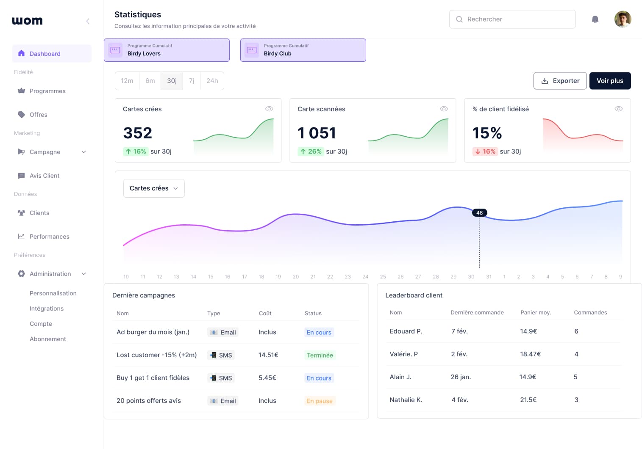Toggle visibility of Cartes crées card
Screen dimensions: 642x449
coord(269,109)
